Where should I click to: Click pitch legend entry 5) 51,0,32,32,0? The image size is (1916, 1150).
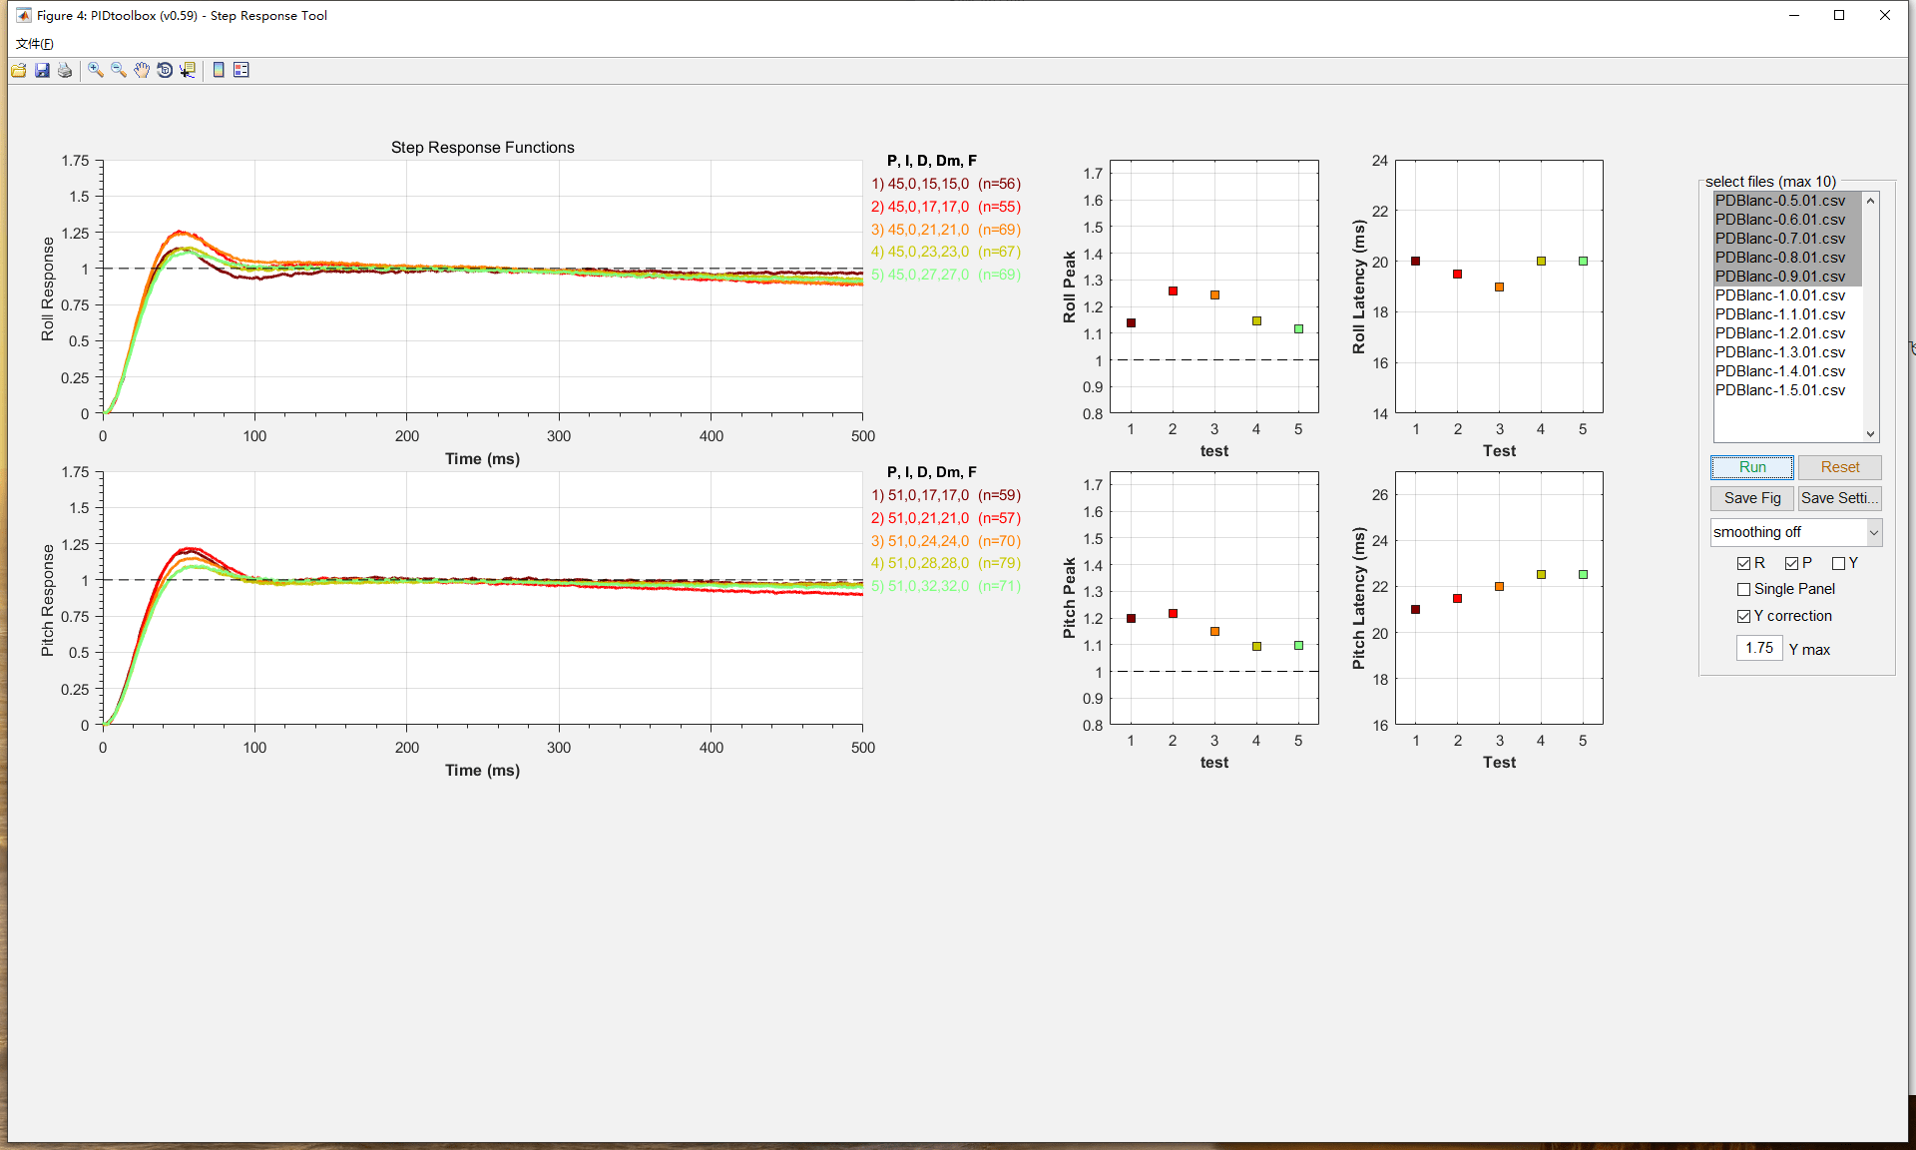[x=946, y=586]
